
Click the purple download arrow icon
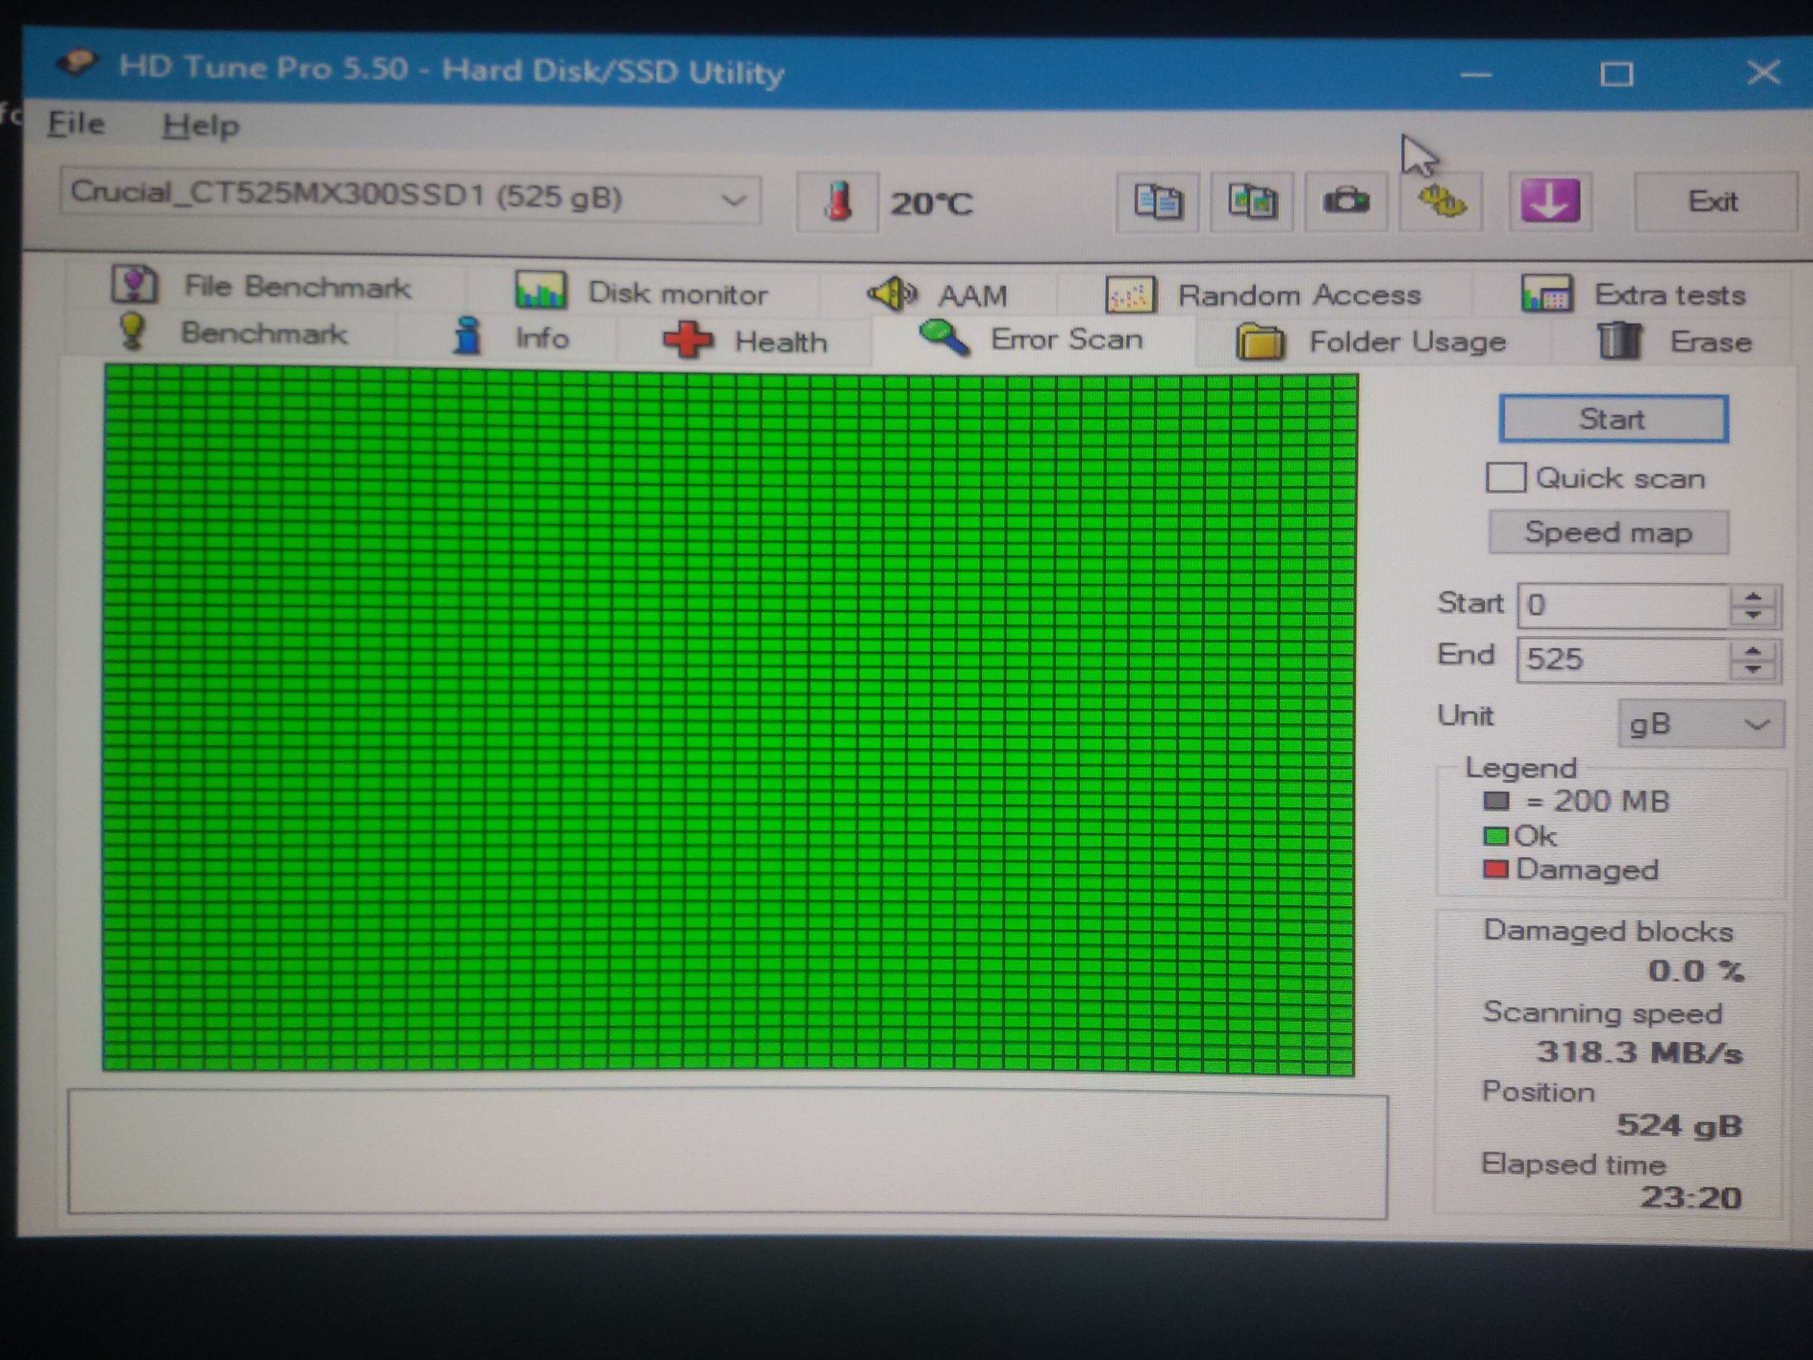tap(1550, 201)
